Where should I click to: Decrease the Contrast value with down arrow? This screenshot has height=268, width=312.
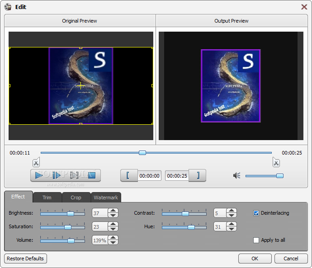coord(232,215)
